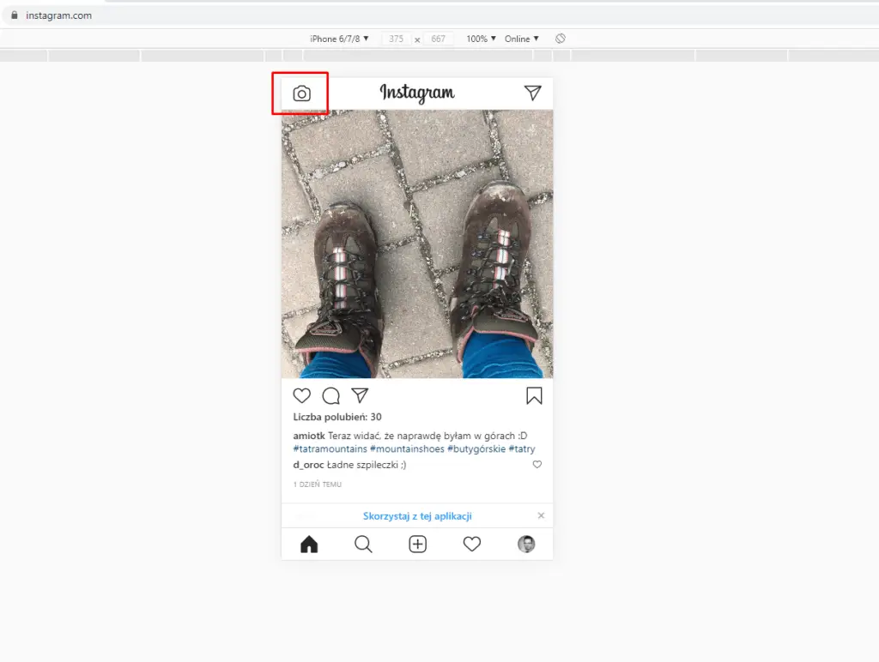
Task: Open the camera icon in Instagram header
Action: (x=301, y=93)
